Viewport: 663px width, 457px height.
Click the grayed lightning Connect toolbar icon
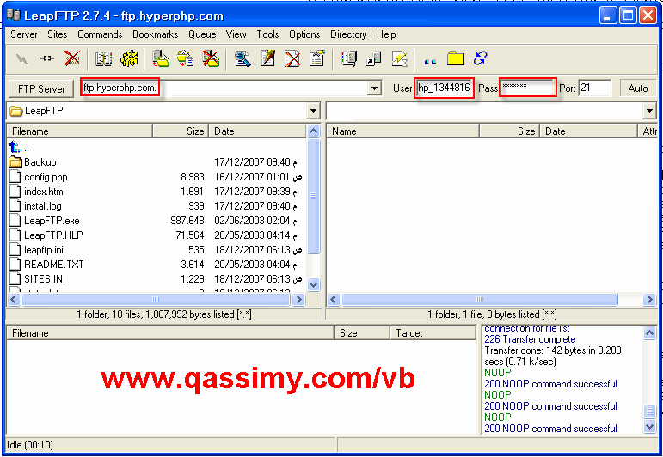21,58
